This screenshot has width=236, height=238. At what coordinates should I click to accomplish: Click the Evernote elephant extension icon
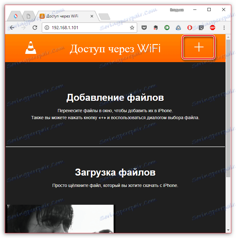pos(156,28)
